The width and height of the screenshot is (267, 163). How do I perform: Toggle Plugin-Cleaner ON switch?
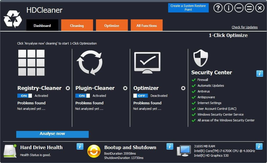[83, 96]
